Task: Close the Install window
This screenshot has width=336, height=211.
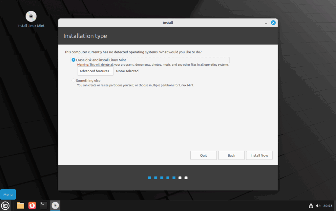Action: coord(273,23)
